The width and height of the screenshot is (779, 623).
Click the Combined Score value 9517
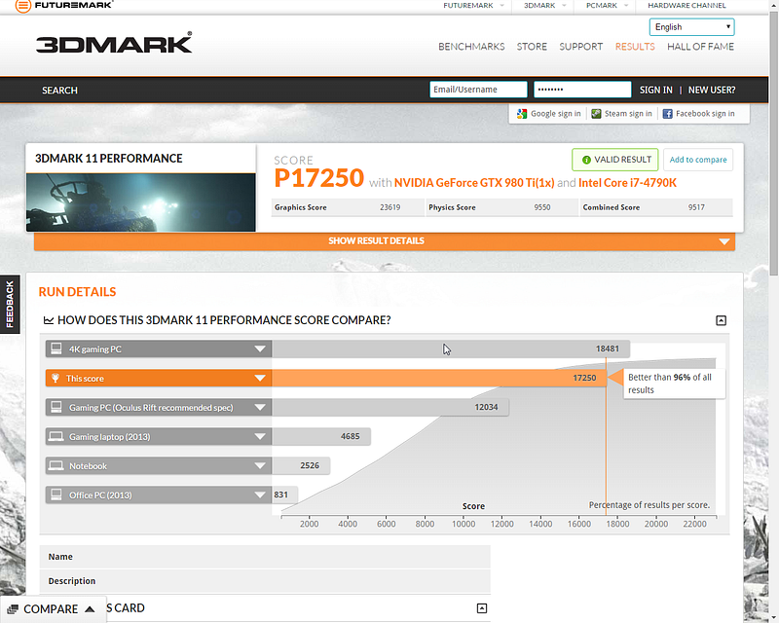696,207
